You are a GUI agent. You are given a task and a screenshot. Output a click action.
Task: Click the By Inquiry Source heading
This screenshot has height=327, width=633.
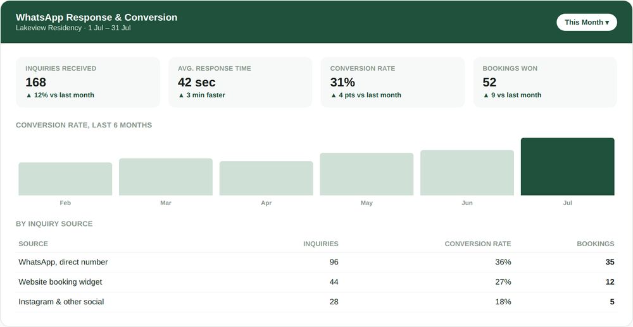tap(54, 224)
